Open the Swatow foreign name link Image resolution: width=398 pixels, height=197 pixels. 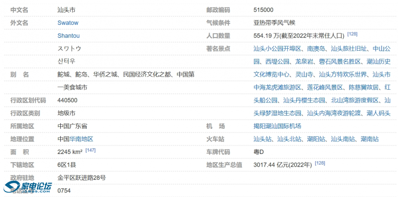(68, 23)
